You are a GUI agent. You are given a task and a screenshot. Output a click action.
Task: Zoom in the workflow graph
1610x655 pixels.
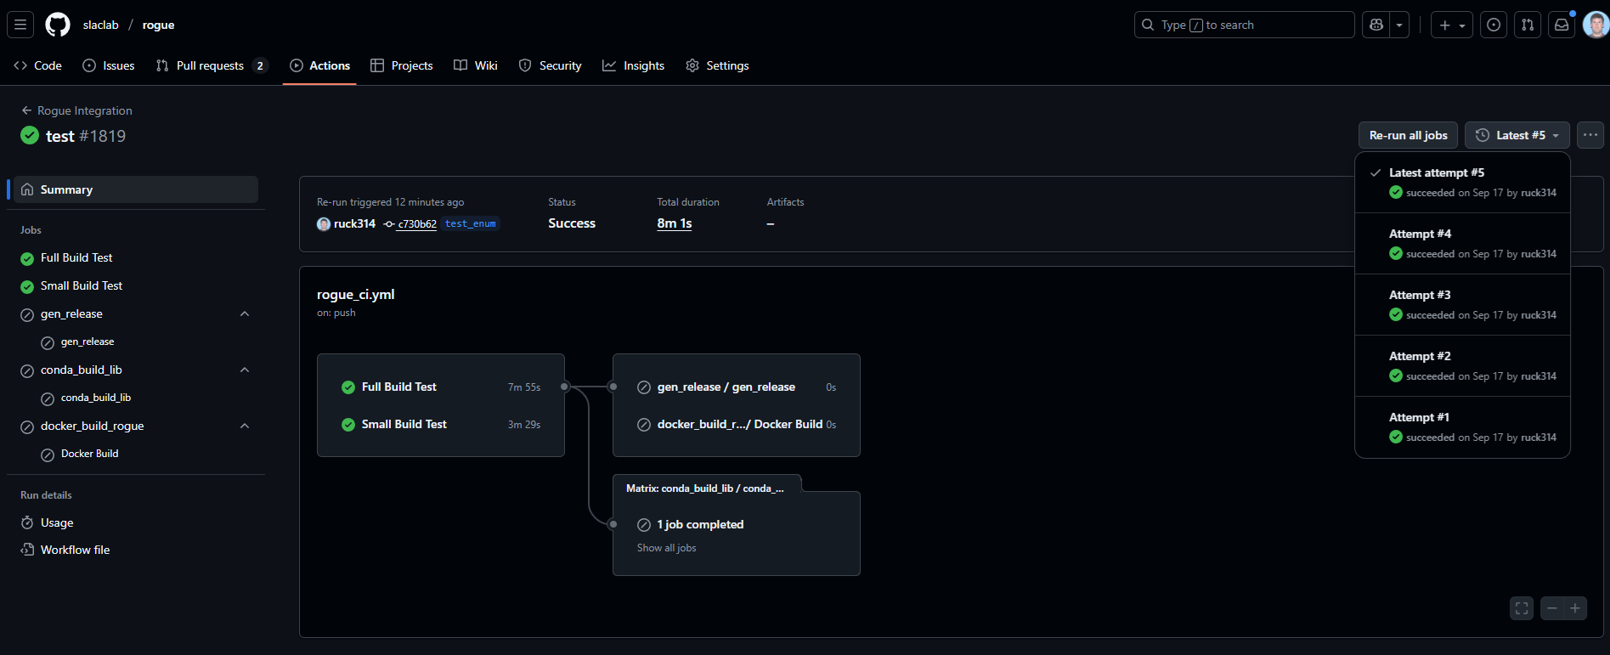pos(1575,608)
